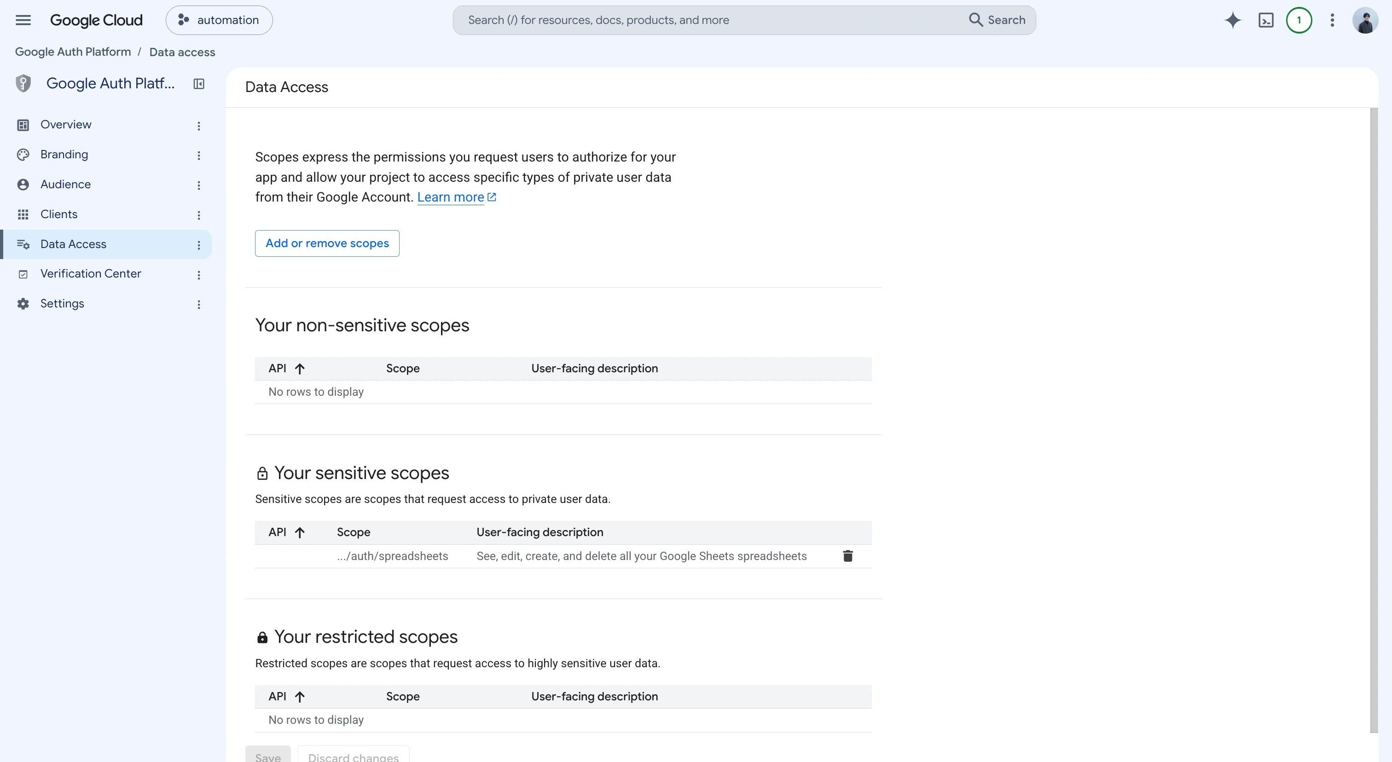
Task: Open the Overview item's three-dot menu
Action: pos(199,126)
